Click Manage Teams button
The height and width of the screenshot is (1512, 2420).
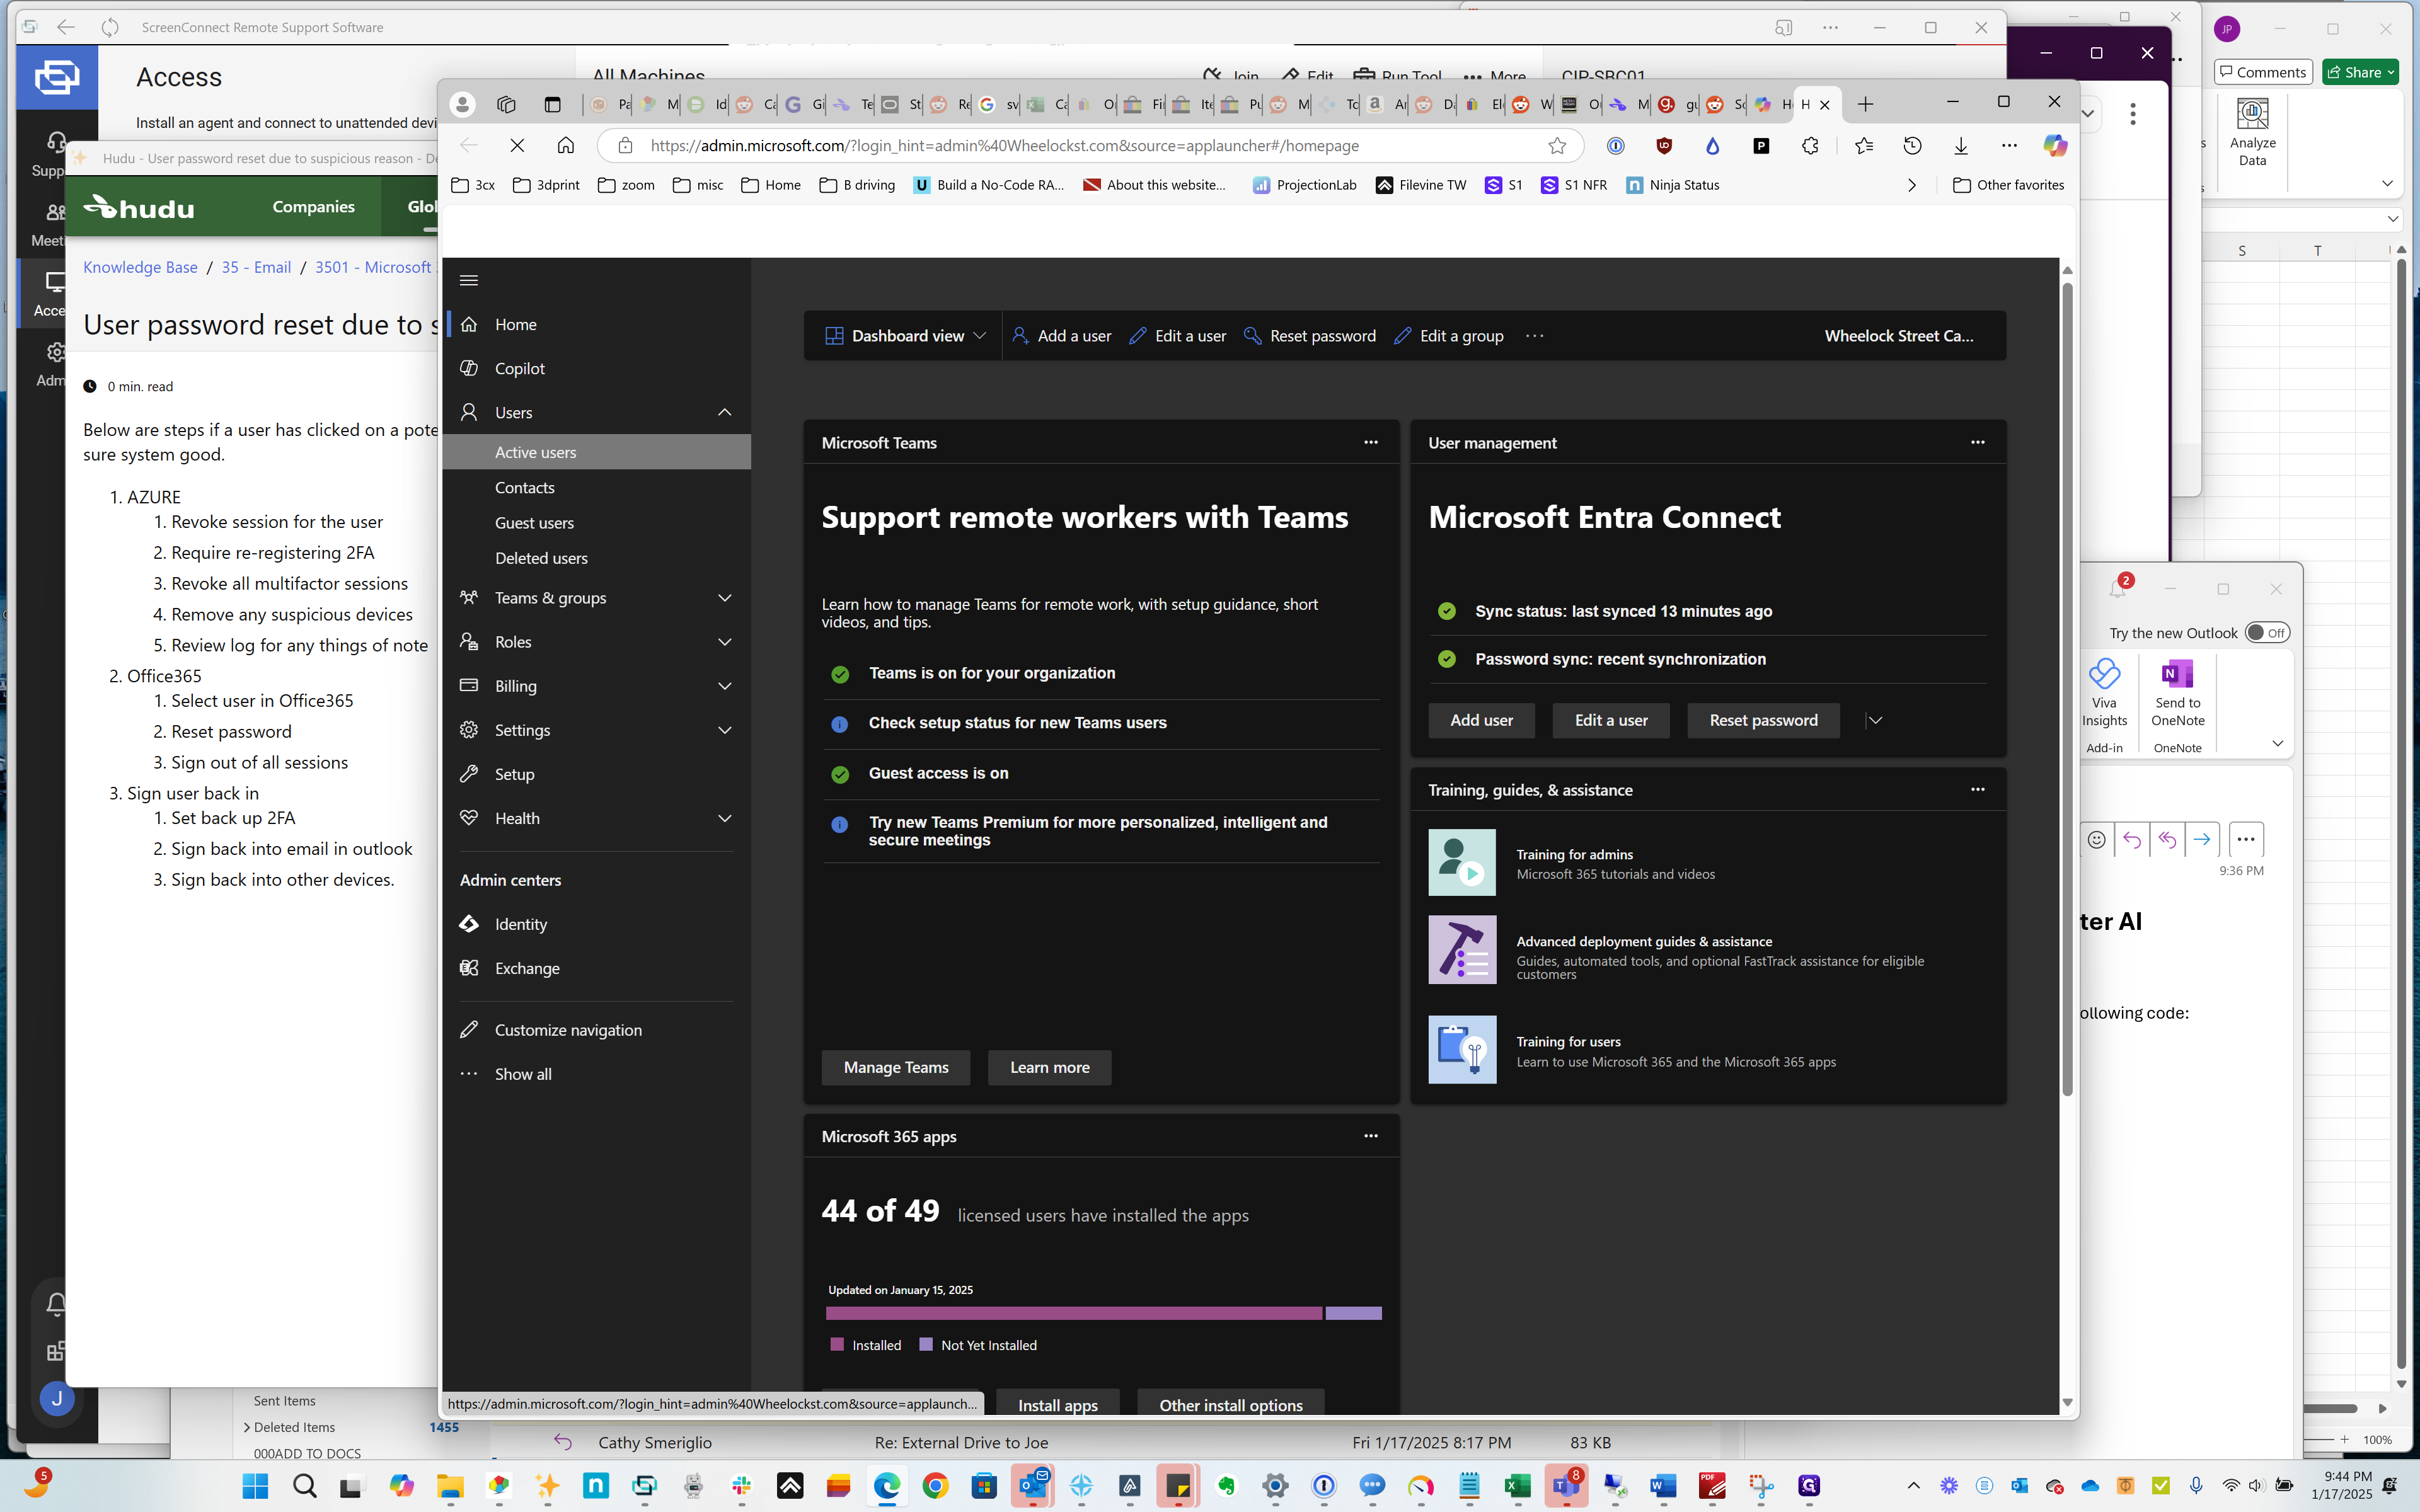[x=896, y=1067]
